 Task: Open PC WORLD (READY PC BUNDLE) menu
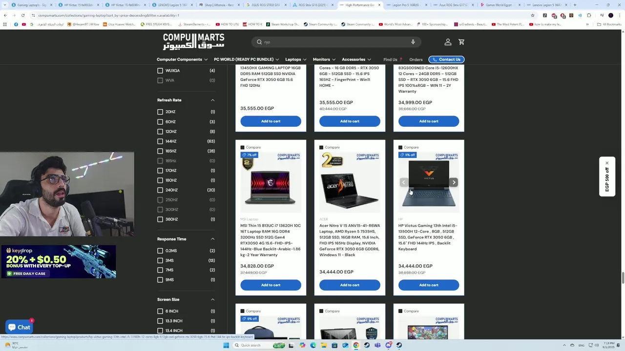(x=247, y=59)
